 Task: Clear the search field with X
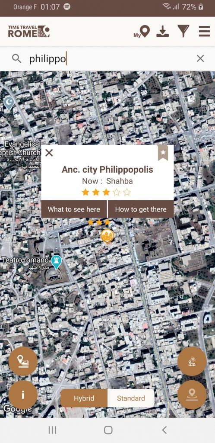pos(200,58)
